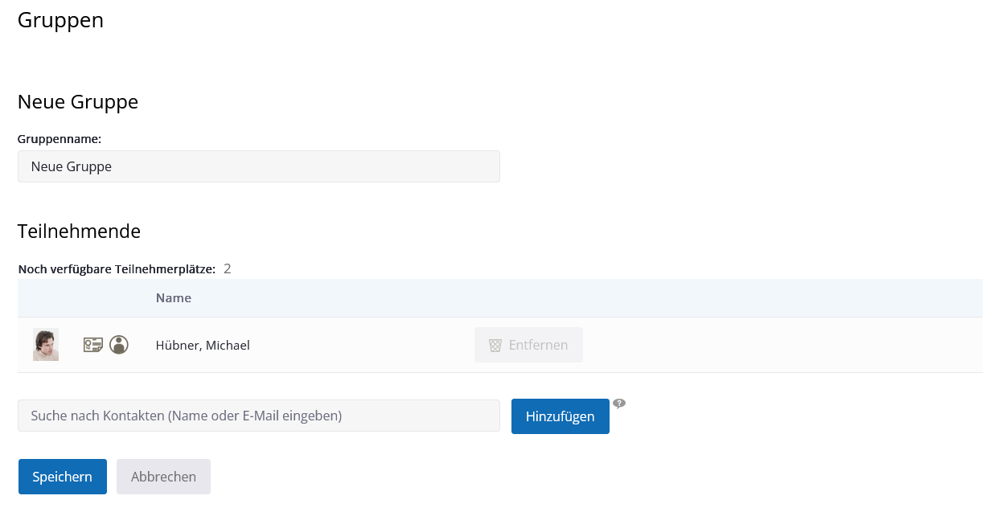Click empty area of participant table header
This screenshot has width=1002, height=508.
point(643,298)
